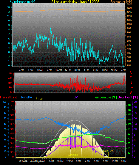Image resolution: width=139 pixels, height=165 pixels.
Task: Select the Temperature (°F) legend label
Action: pos(105,97)
